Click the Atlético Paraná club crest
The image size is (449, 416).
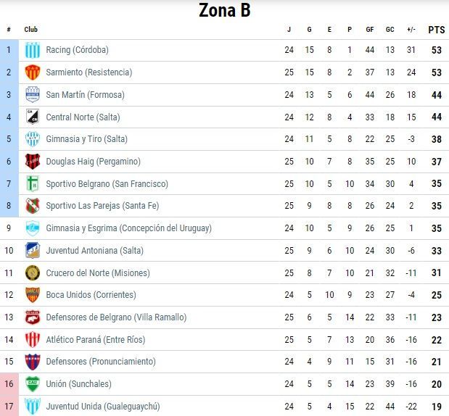click(33, 340)
